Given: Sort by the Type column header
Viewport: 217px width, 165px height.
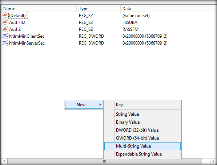Looking at the screenshot, I should [x=99, y=9].
